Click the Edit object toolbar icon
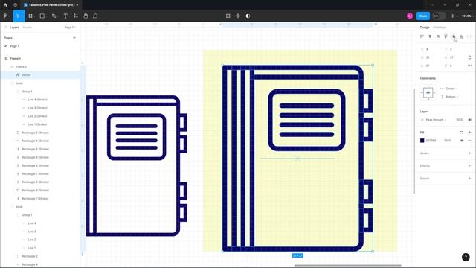 228,16
